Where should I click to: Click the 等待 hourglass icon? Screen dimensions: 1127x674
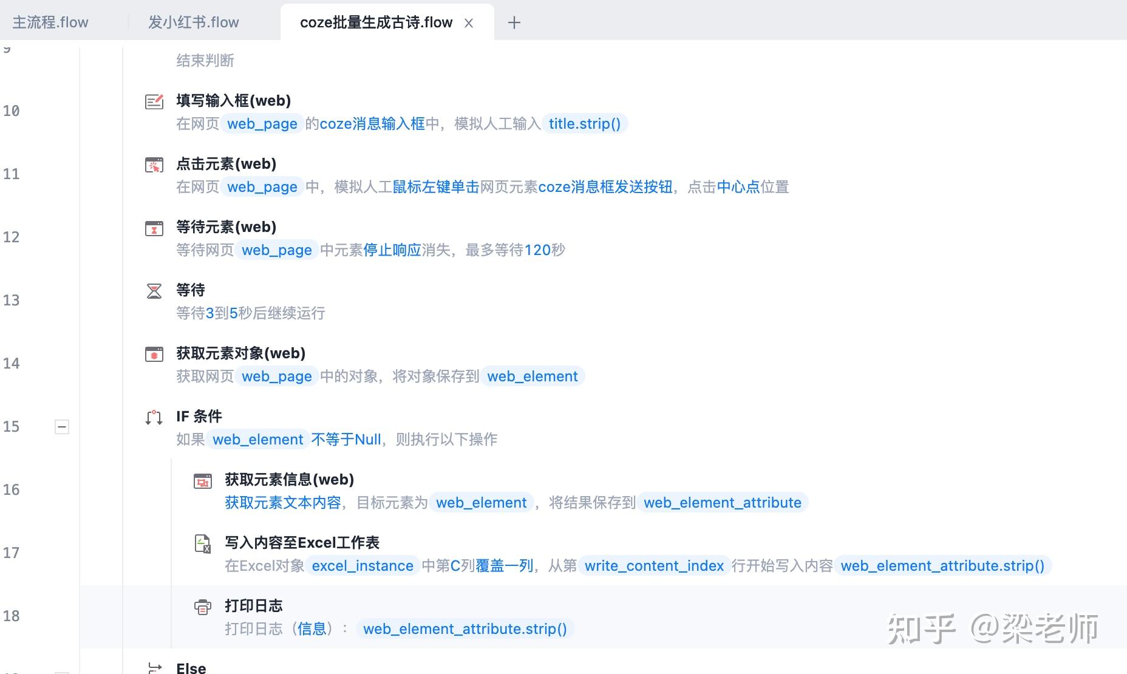tap(154, 291)
